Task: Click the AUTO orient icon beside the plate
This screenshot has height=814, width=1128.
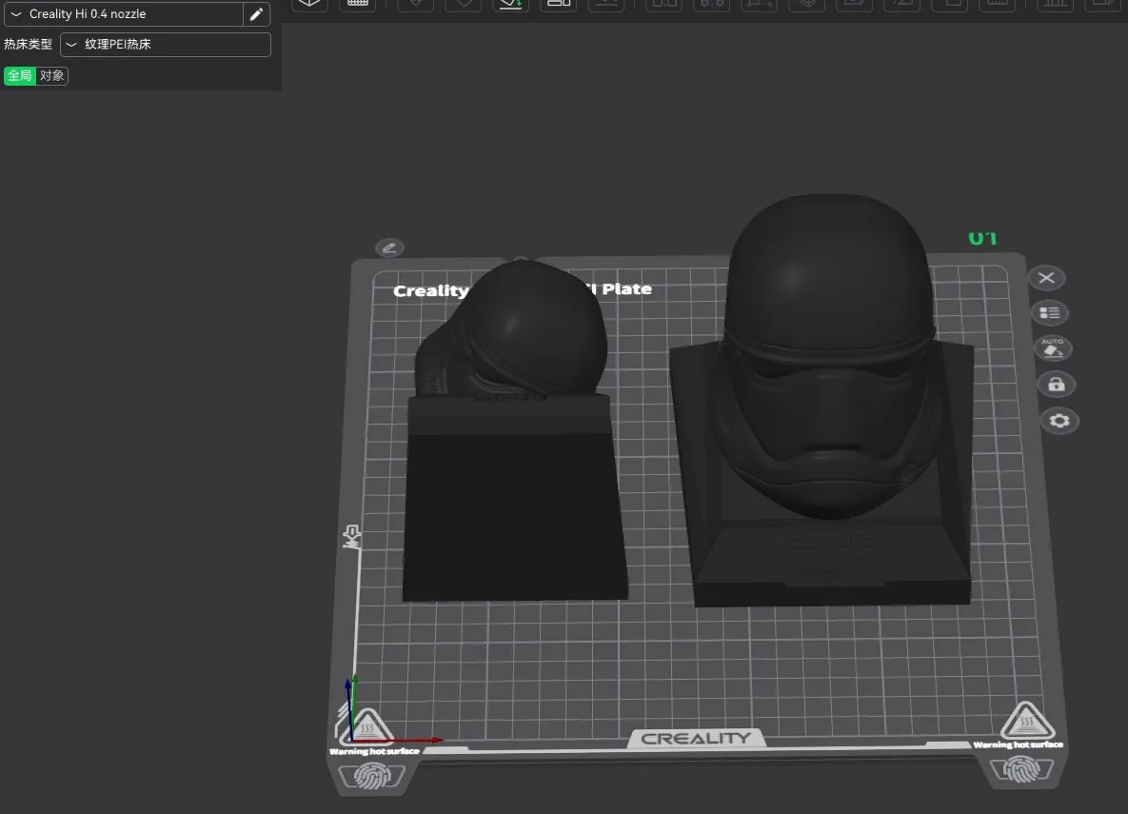Action: click(1053, 348)
